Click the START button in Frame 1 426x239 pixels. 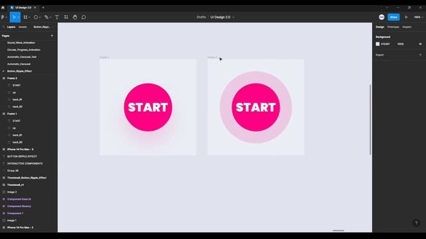[x=148, y=108]
